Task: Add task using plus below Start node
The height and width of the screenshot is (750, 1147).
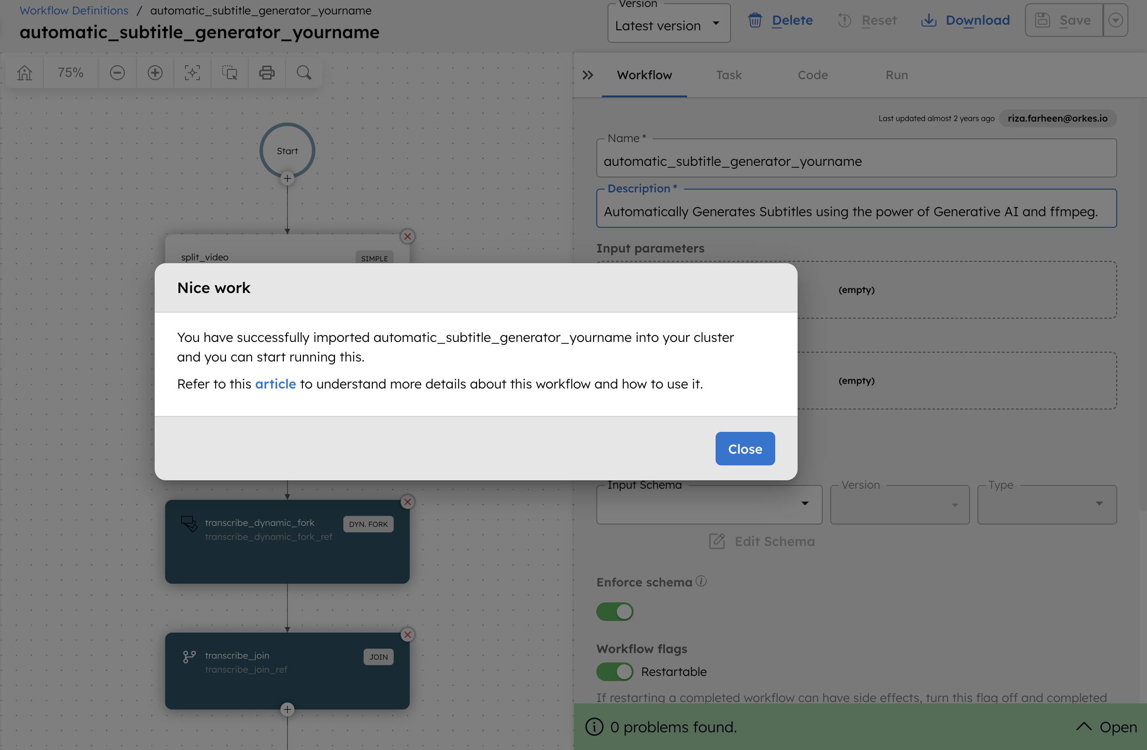Action: [x=287, y=179]
